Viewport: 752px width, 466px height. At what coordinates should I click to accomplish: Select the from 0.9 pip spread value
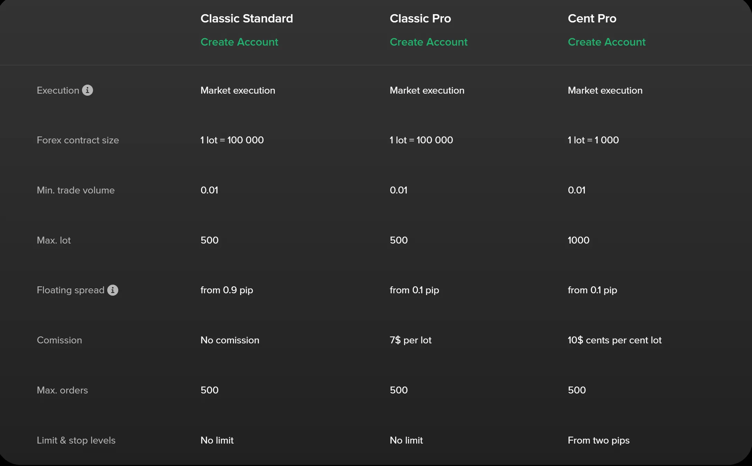(227, 290)
